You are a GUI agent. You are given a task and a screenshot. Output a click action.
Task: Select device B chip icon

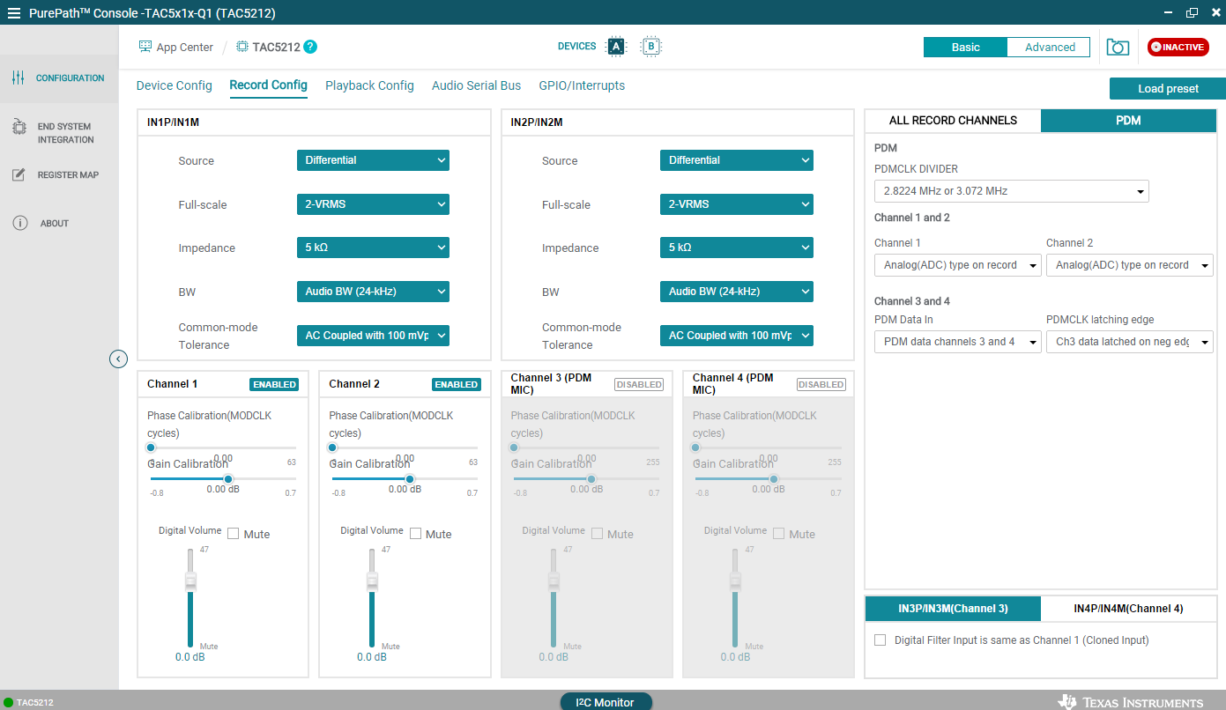click(x=651, y=47)
